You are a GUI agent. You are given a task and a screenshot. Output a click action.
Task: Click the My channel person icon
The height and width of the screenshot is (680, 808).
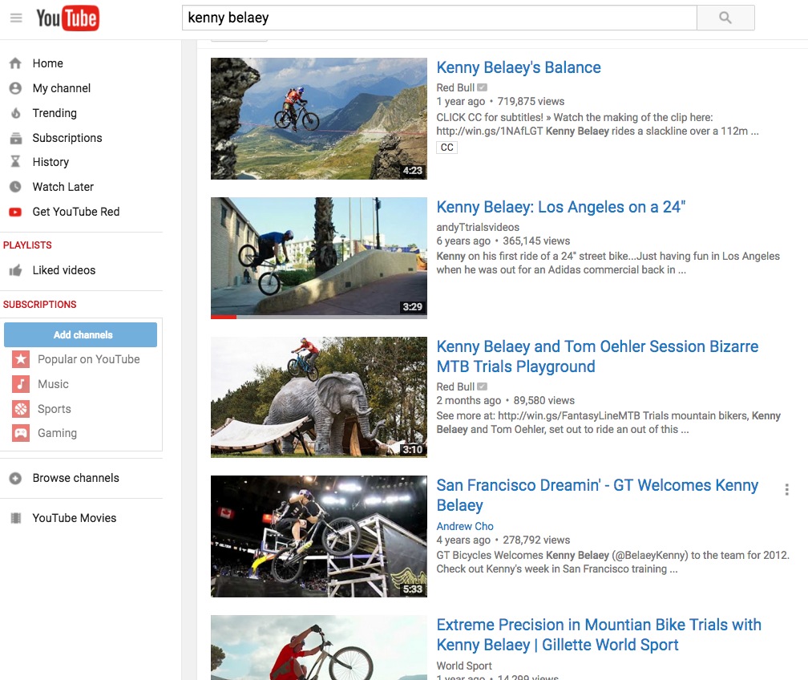(x=15, y=88)
